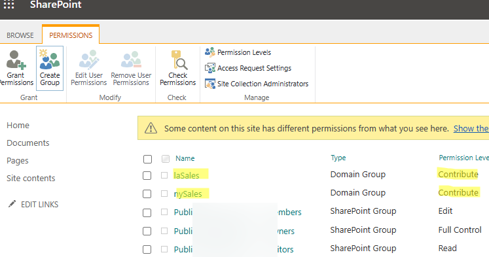Click the Remove User Permissions icon
The height and width of the screenshot is (257, 489).
[131, 60]
